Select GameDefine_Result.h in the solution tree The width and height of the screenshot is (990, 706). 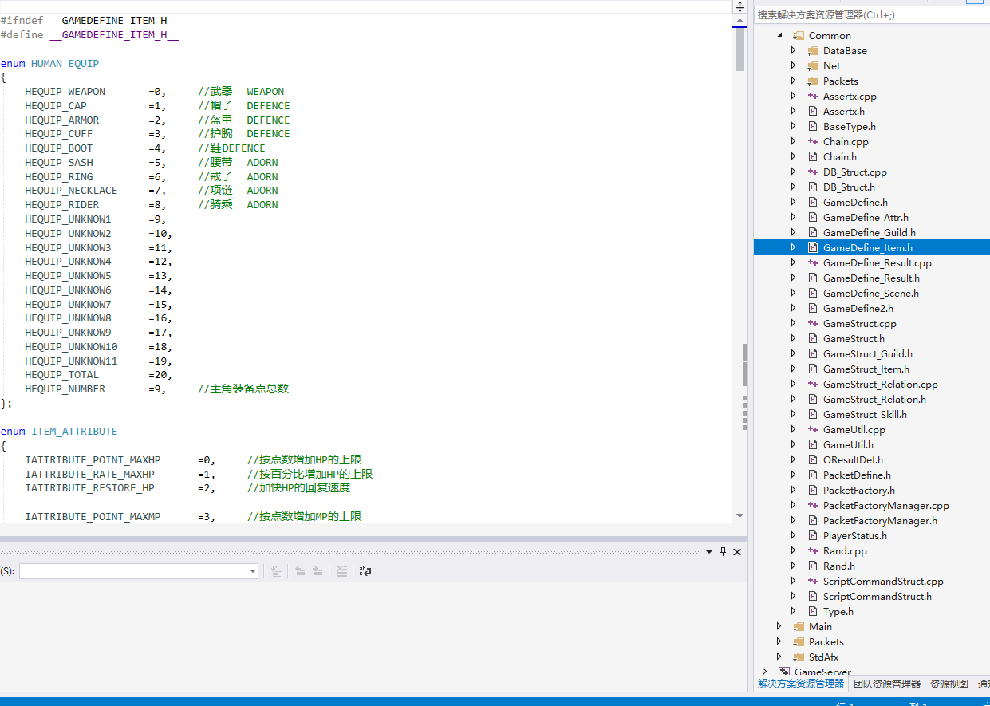[871, 278]
